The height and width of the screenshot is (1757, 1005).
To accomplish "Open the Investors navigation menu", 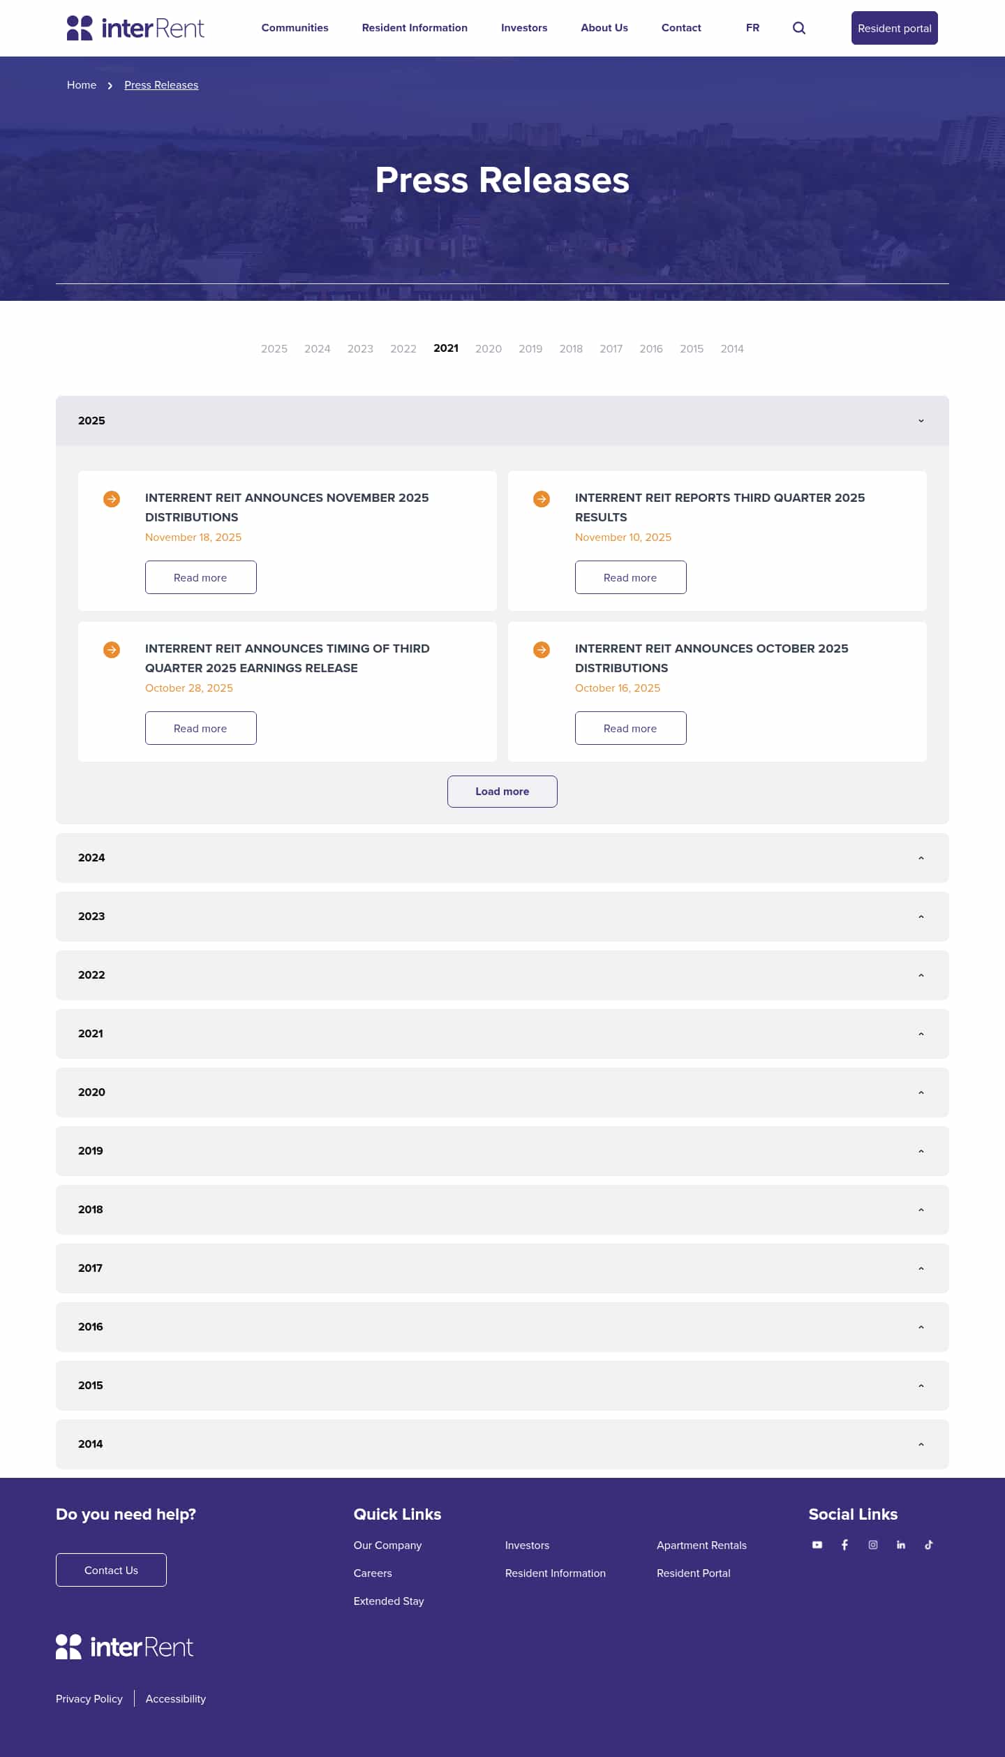I will coord(524,28).
